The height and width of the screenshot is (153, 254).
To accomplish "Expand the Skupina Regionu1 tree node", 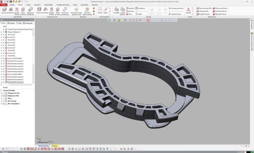I will (x=2, y=32).
